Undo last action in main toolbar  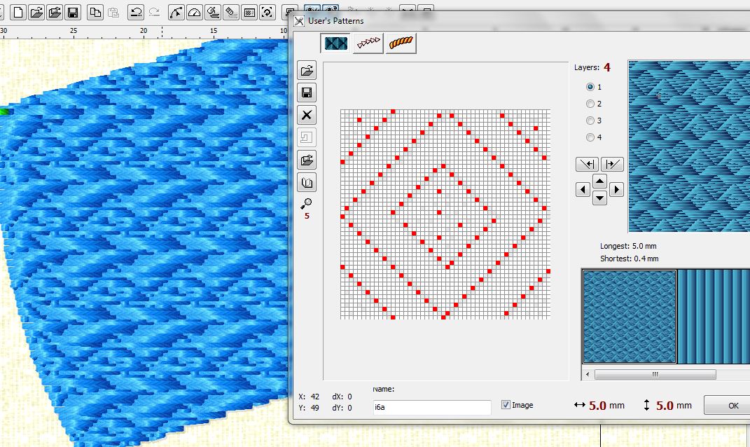pyautogui.click(x=136, y=12)
